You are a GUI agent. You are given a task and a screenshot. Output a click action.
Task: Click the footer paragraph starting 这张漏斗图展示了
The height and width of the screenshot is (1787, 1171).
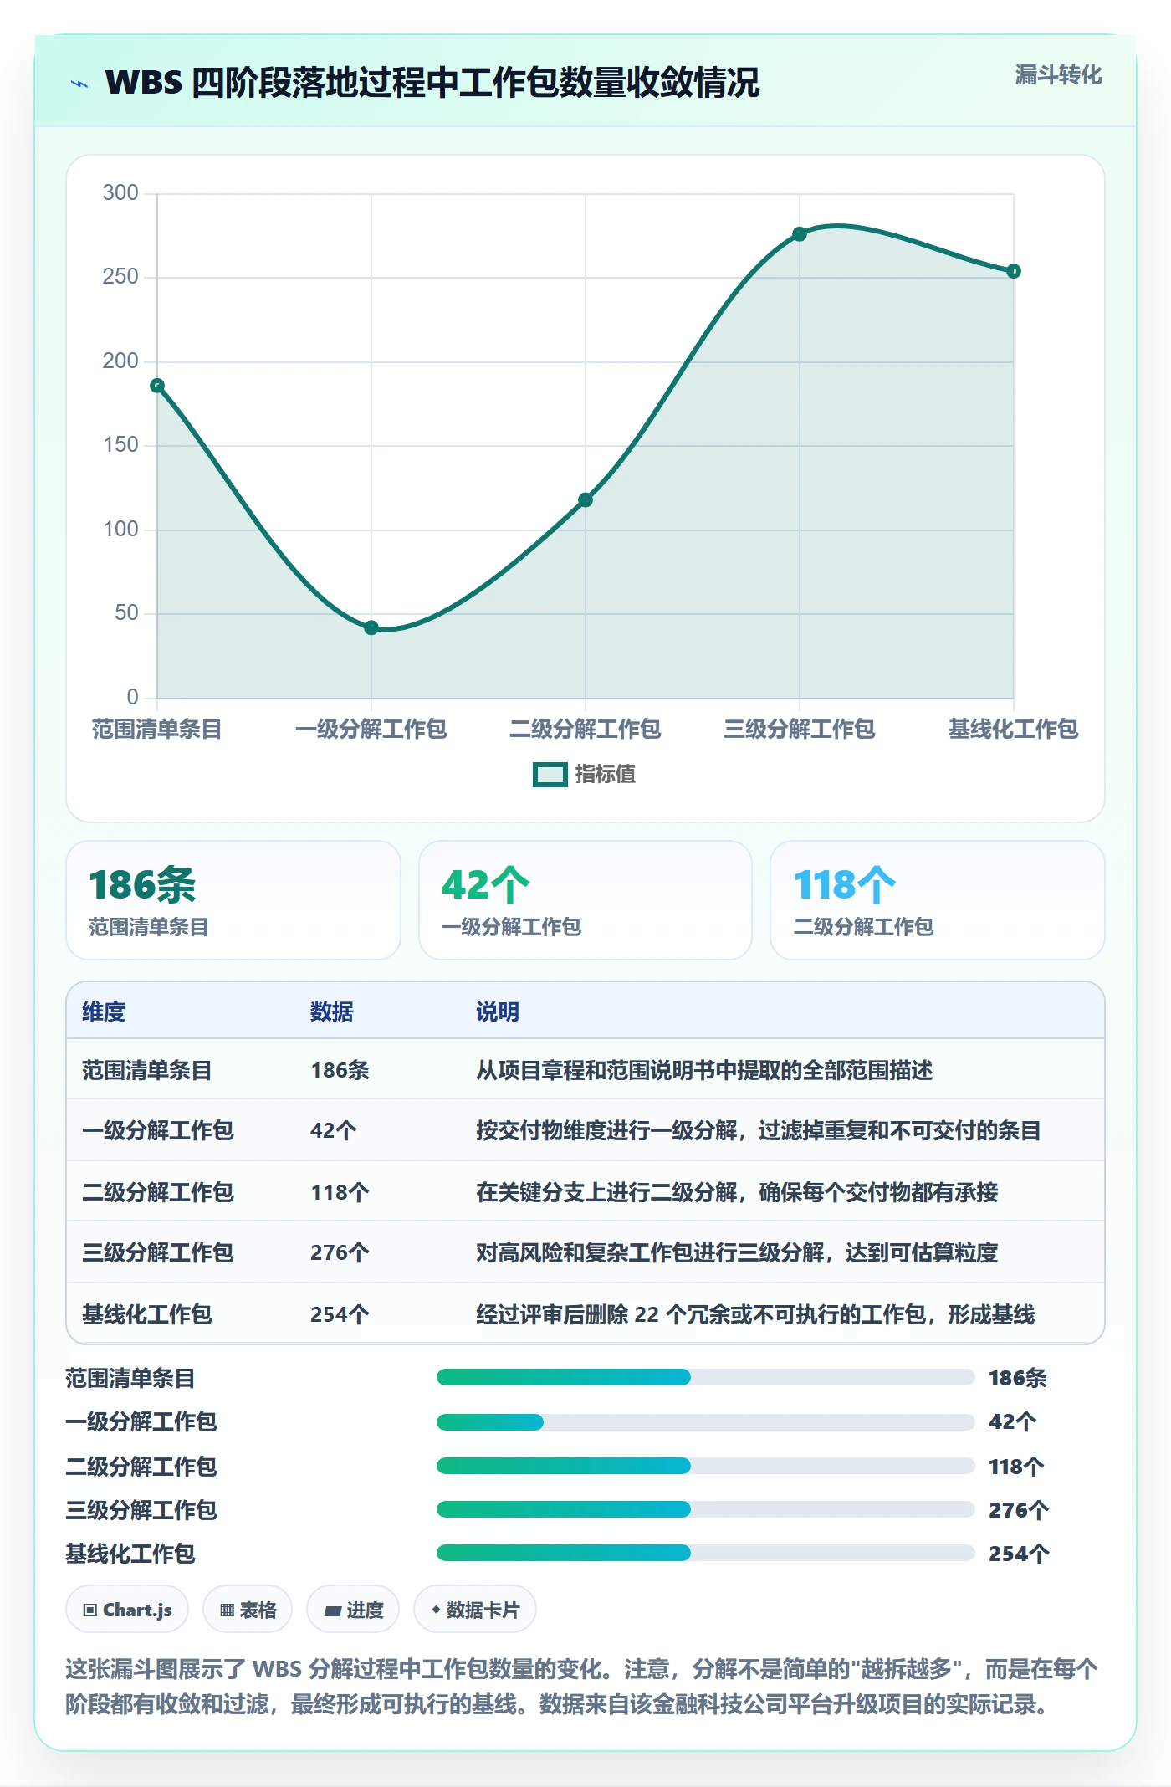(x=582, y=1687)
